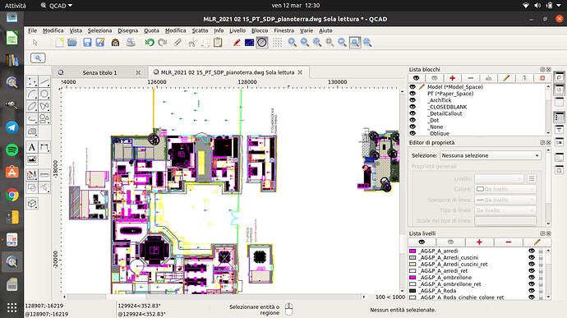Viewport: 567px width, 318px height.
Task: Hide the _AG&P_A_arredi layer
Action: click(531, 251)
